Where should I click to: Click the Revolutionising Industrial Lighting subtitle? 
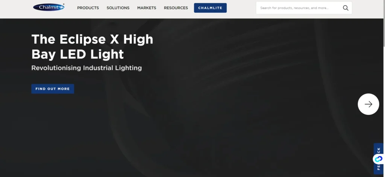pos(86,68)
